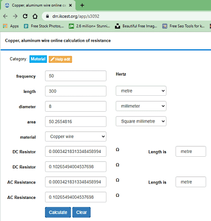
Task: Click the DC Resistor Length is metre field
Action: pyautogui.click(x=191, y=152)
